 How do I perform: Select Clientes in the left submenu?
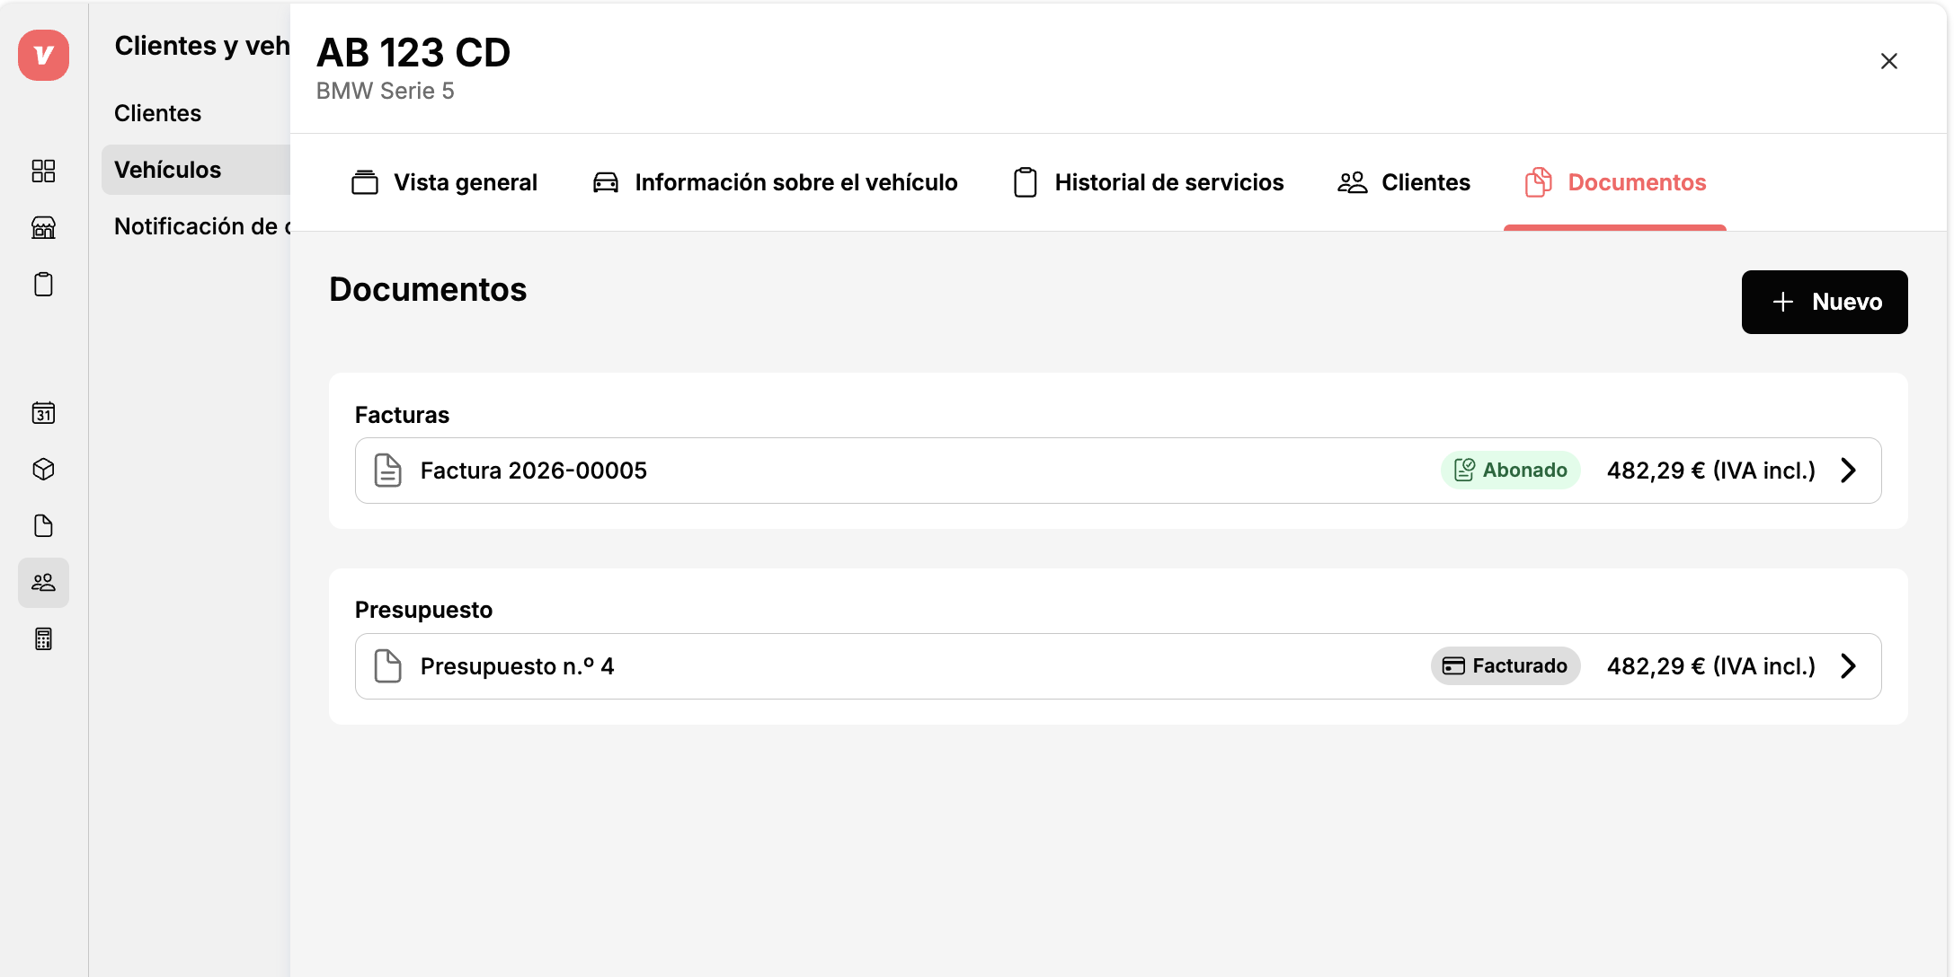click(157, 113)
